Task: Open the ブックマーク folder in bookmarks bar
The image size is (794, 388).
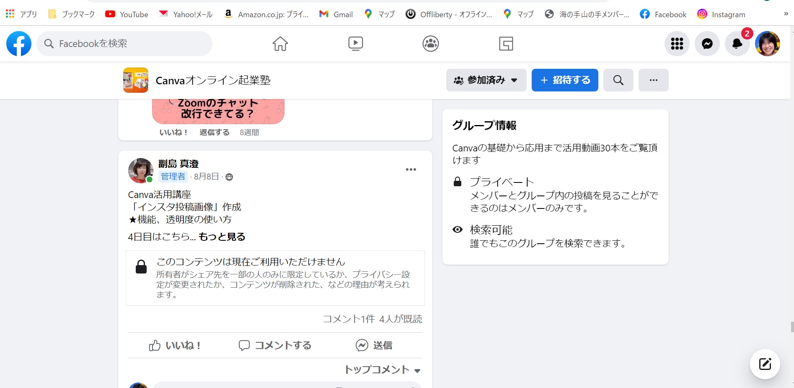Action: (x=72, y=14)
